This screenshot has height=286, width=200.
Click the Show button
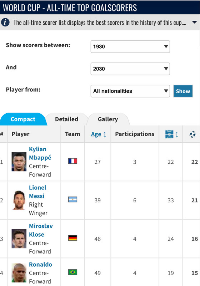click(x=183, y=91)
